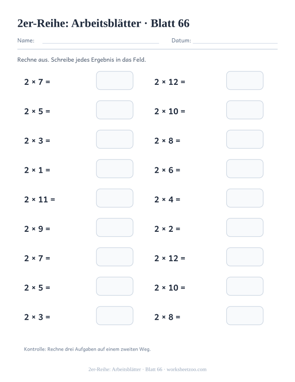Viewport: 295px width, 382px height.
Task: Click the answer box of the topmost 2 × 12
Action: pyautogui.click(x=245, y=80)
